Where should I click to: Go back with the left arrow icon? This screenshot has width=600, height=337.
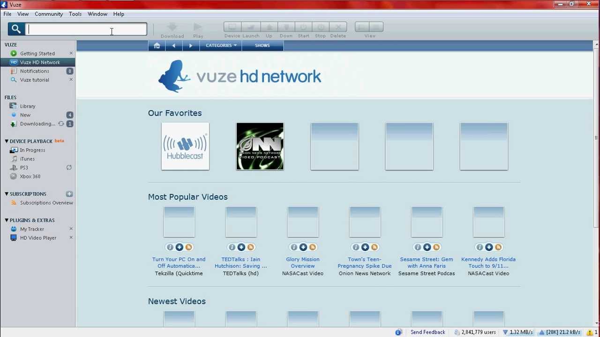point(174,45)
